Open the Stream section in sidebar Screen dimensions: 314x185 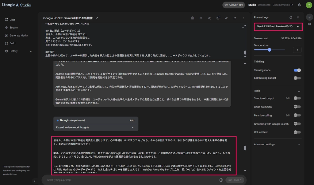(x=11, y=27)
